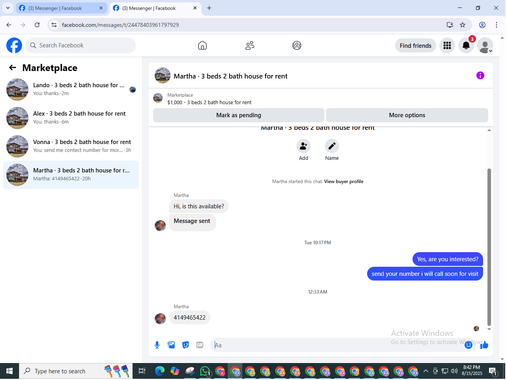Open the Chrome three-dot menu
This screenshot has height=380, width=506.
tap(497, 25)
